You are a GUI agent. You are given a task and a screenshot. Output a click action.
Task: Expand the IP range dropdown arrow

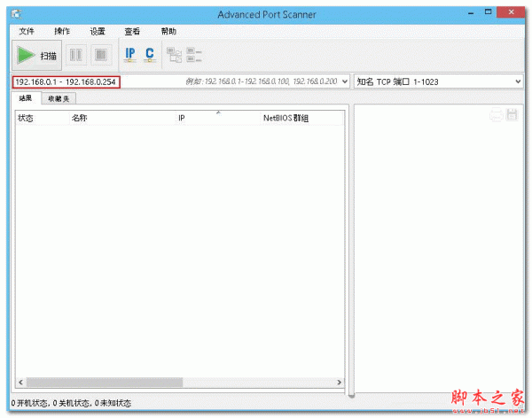[x=345, y=81]
